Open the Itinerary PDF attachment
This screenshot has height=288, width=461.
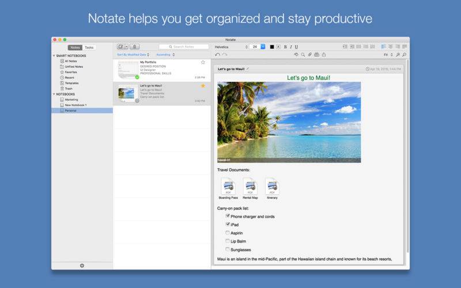(272, 189)
